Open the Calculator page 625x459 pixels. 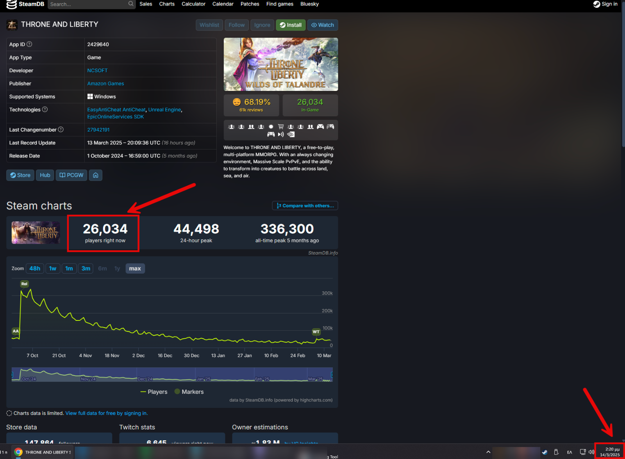(x=193, y=4)
